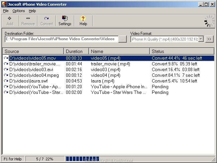Open the File menu
Screen dimensions: 217x163
click(6, 11)
